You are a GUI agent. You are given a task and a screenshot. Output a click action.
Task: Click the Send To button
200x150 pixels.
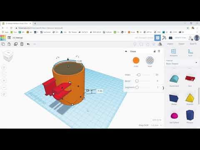(x=193, y=44)
